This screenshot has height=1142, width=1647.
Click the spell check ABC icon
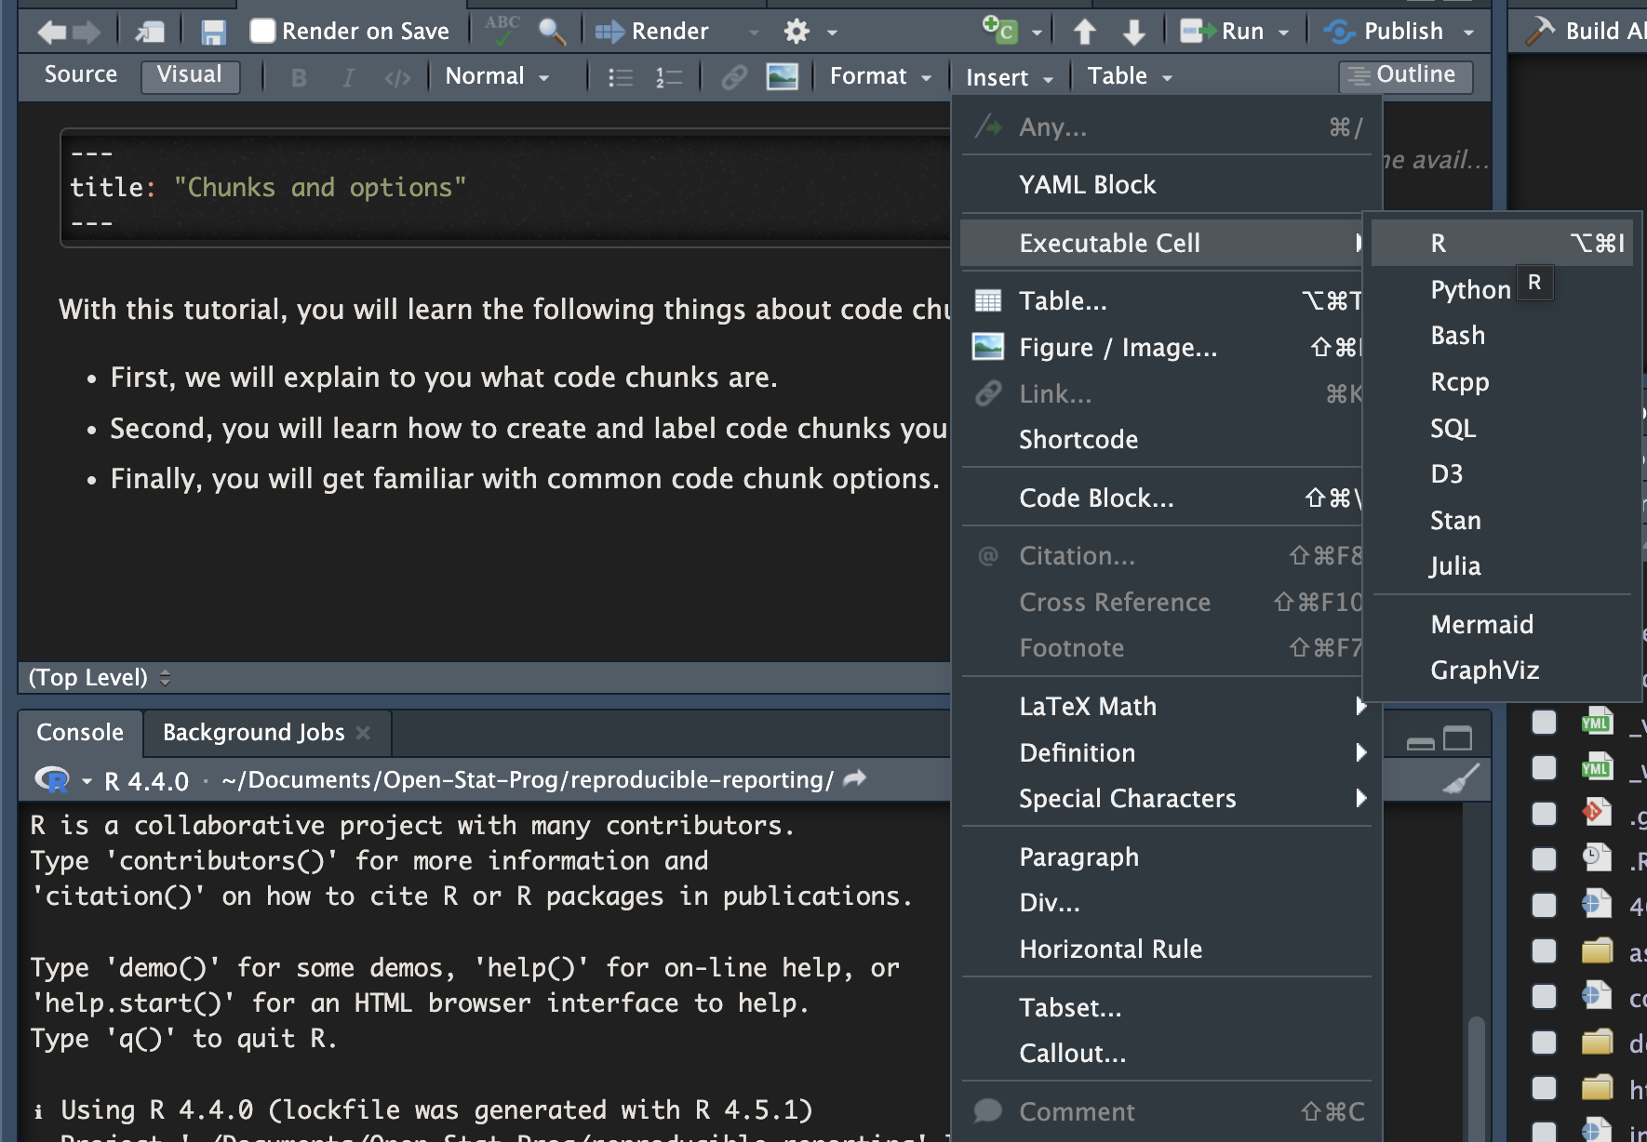(502, 31)
